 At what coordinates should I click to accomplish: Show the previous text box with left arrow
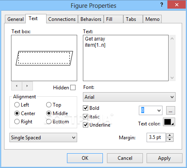click(17, 86)
